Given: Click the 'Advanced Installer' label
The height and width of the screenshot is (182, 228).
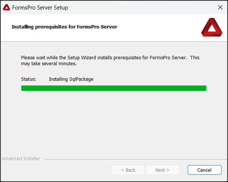Looking at the screenshot, I should [x=21, y=158].
